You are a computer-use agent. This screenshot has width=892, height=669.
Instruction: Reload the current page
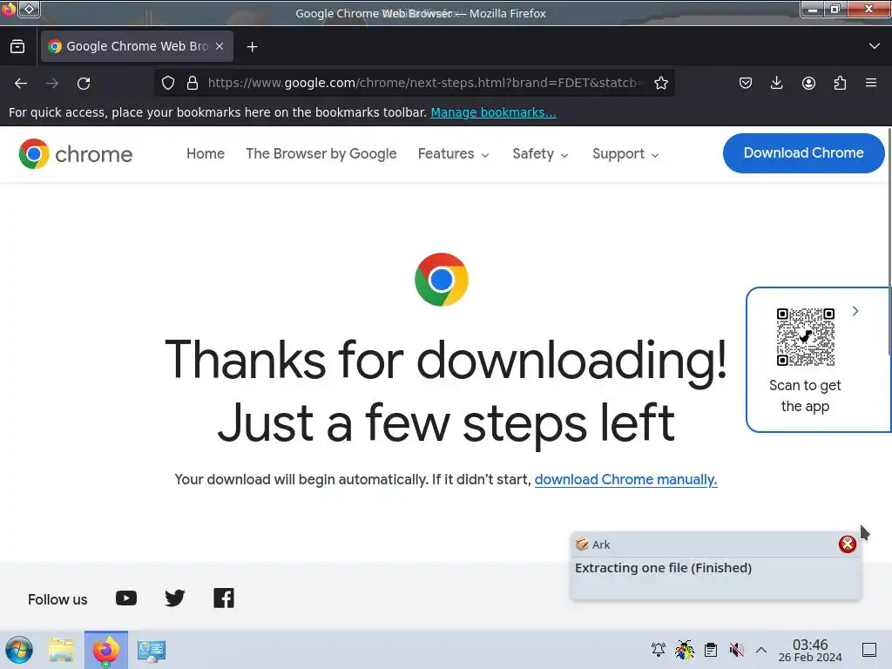click(84, 84)
